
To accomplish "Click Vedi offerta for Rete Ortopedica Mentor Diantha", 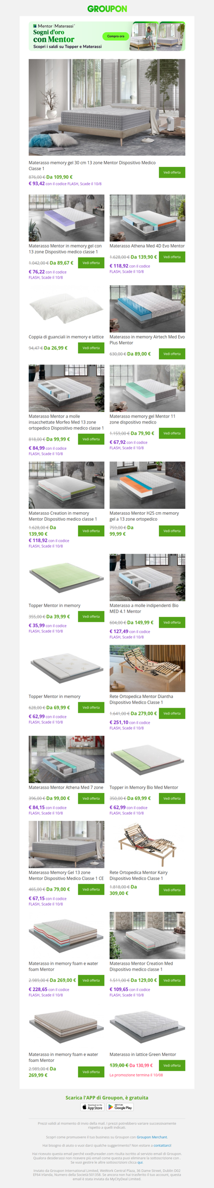I will coord(172,713).
